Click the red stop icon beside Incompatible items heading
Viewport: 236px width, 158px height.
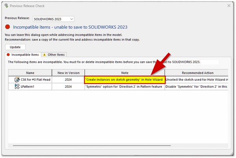(x=7, y=27)
